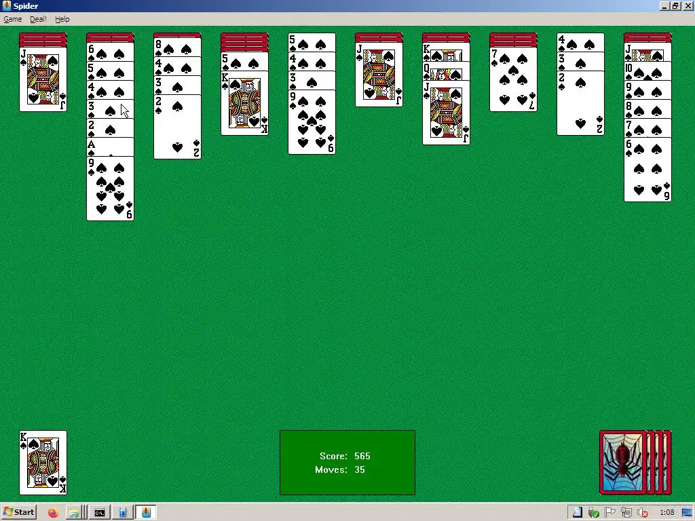Select the King of spades below the 5

point(244,103)
